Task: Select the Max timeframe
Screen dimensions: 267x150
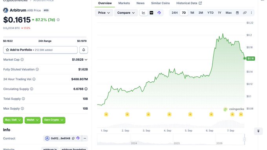Action: 229,13
